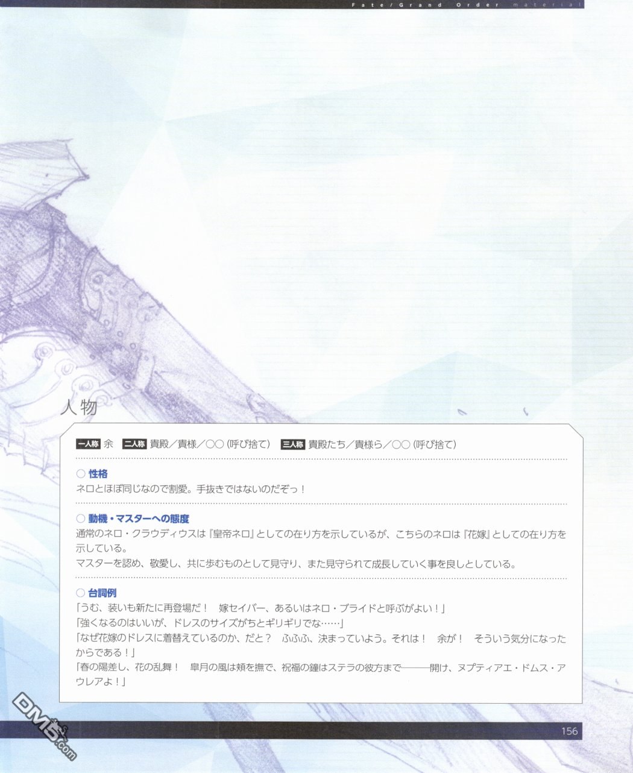
Task: Click the page number 156
Action: pyautogui.click(x=569, y=731)
